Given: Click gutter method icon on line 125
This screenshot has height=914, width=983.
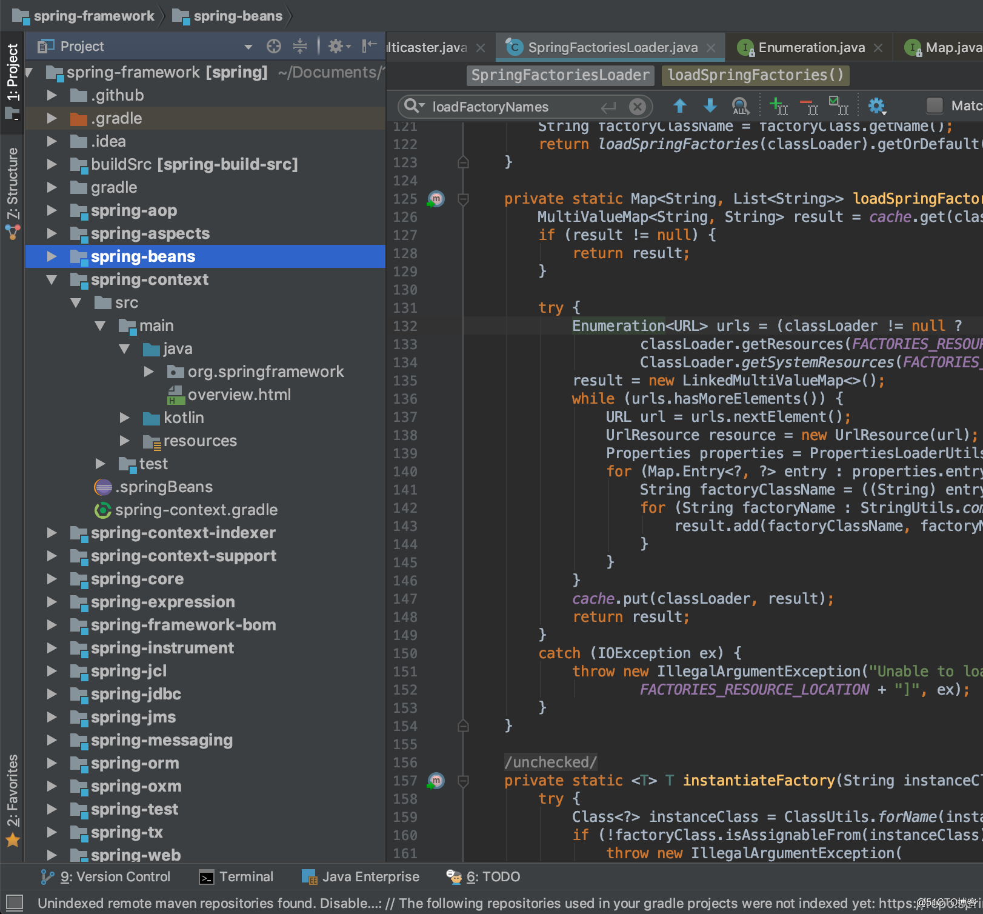Looking at the screenshot, I should [x=436, y=199].
